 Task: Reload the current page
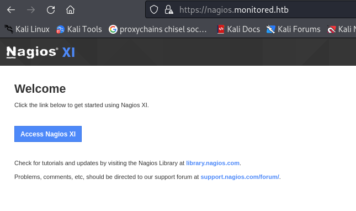[x=51, y=10]
